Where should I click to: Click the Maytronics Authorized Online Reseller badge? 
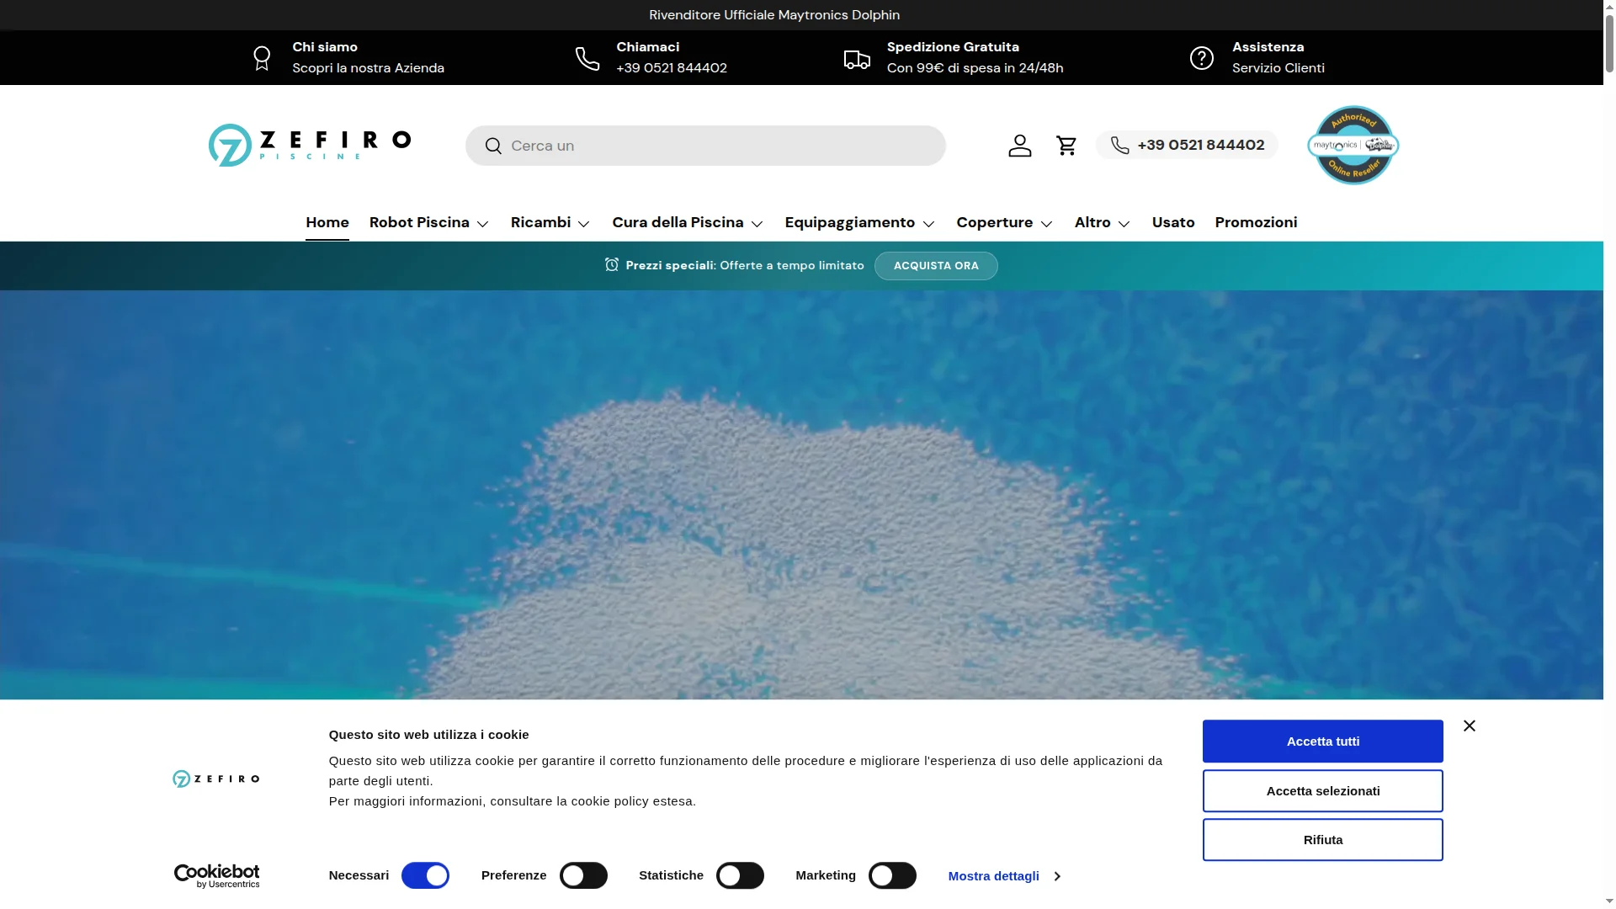pyautogui.click(x=1353, y=145)
